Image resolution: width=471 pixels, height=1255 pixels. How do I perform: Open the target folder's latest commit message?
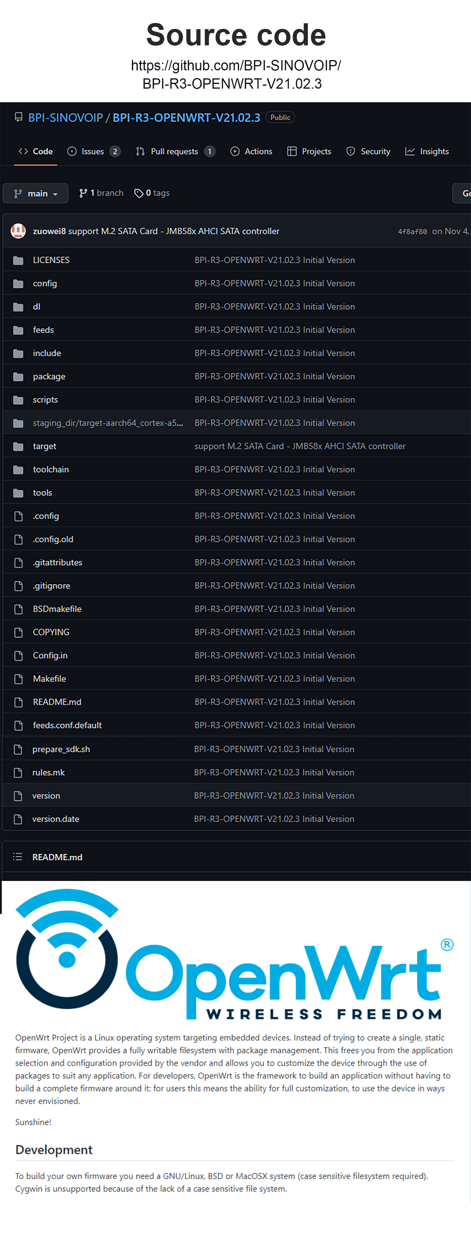pos(300,446)
